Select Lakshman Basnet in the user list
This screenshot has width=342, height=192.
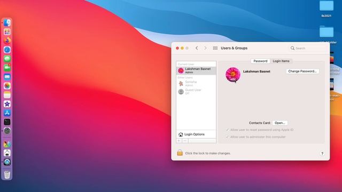coord(196,70)
